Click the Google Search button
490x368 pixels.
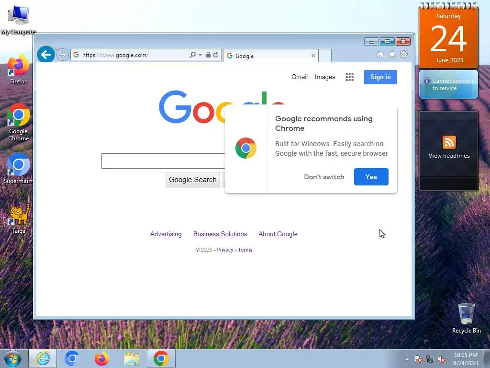193,180
